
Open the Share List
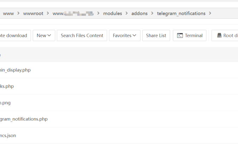tap(156, 36)
